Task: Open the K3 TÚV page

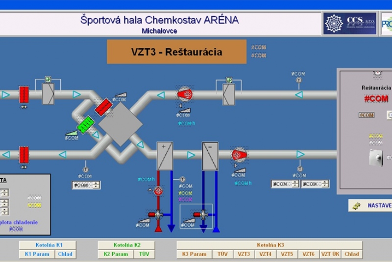Action: (x=222, y=254)
